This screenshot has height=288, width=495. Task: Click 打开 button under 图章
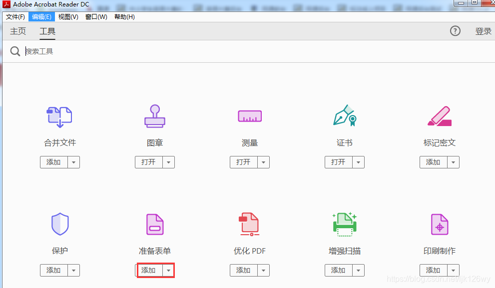(x=149, y=162)
